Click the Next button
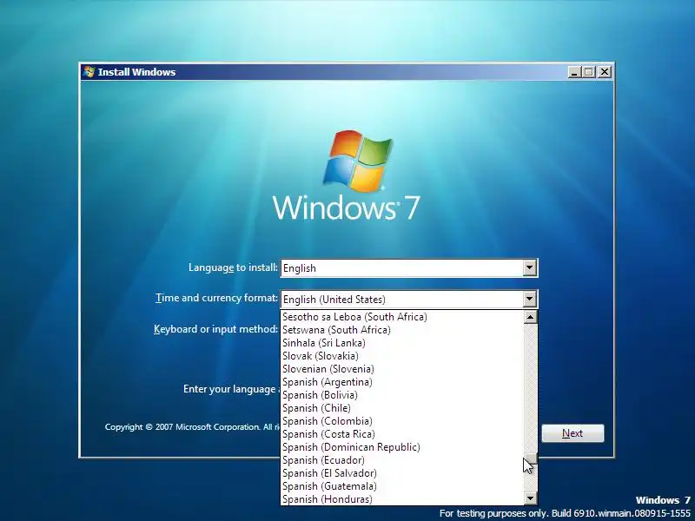The height and width of the screenshot is (521, 695). point(573,433)
